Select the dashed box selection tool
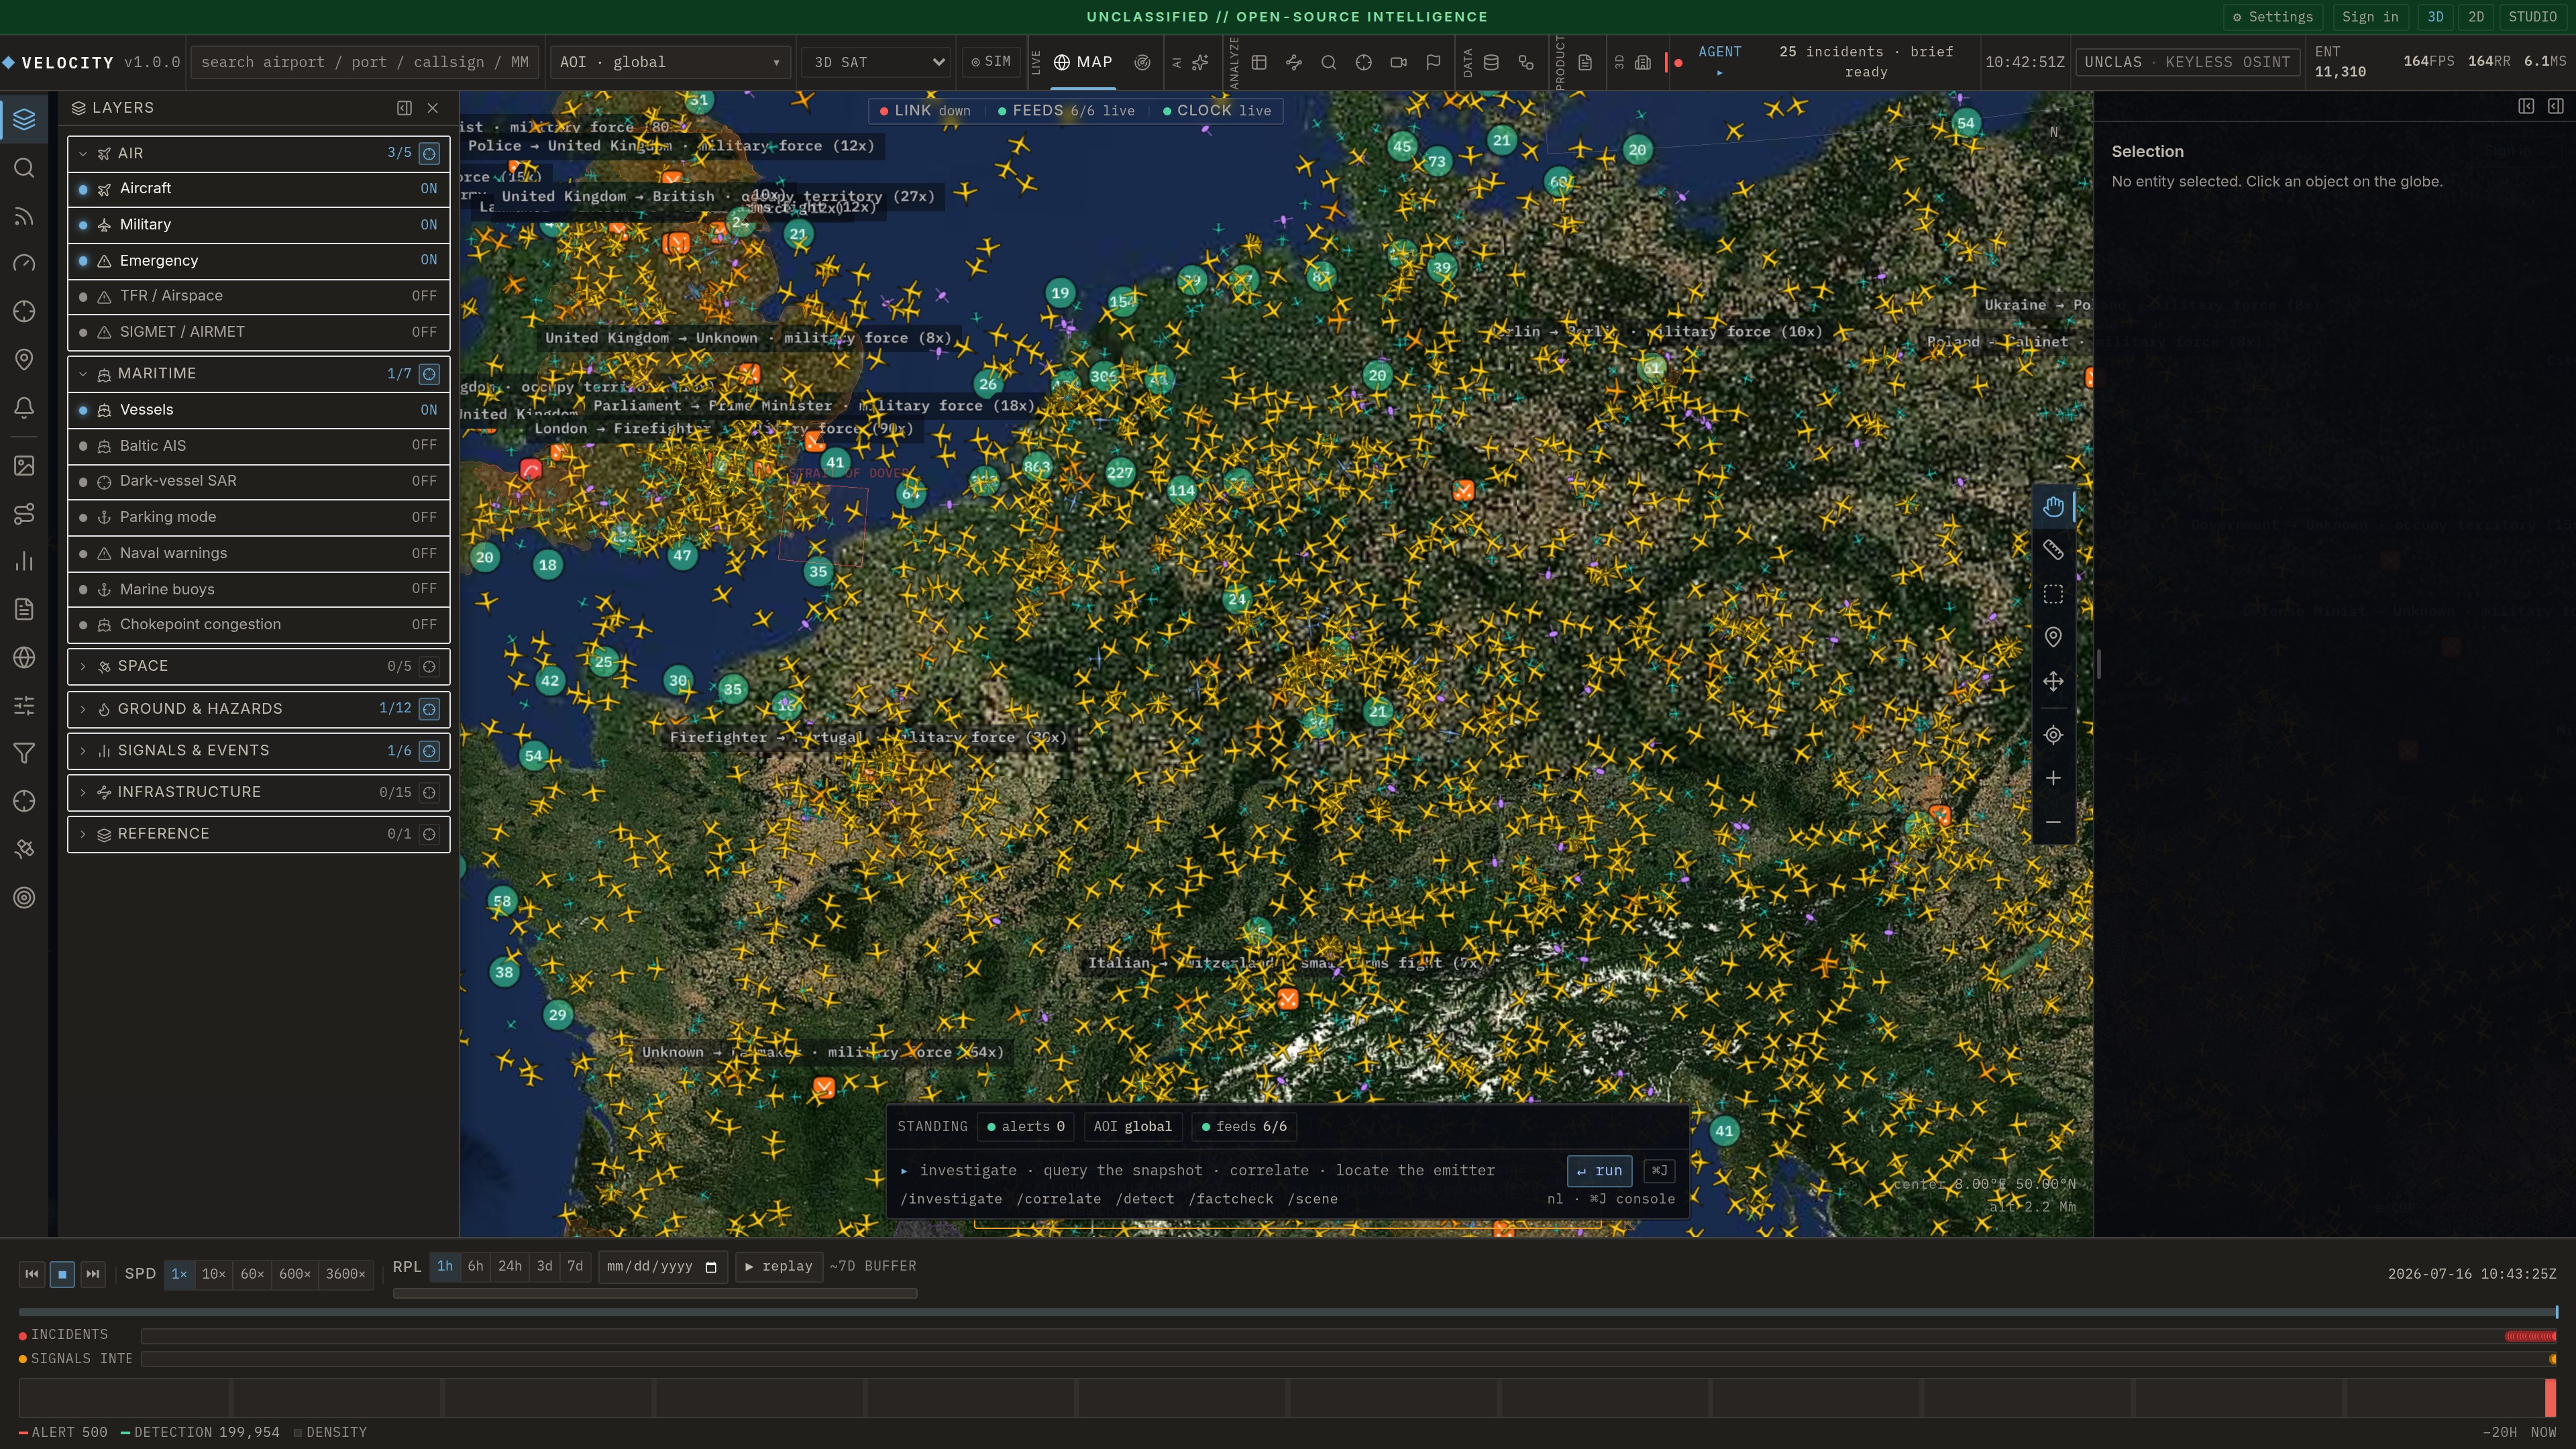 coord(2053,594)
